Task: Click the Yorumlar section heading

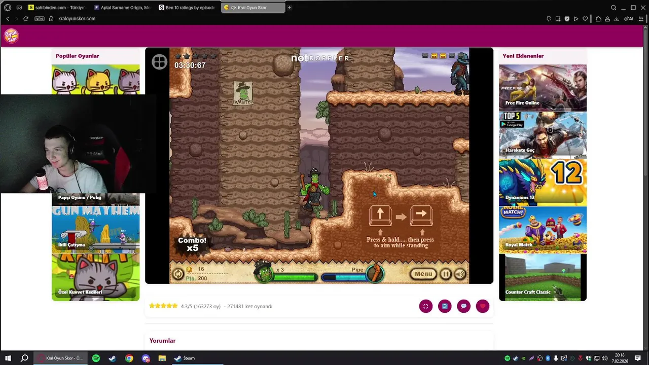Action: 163,341
